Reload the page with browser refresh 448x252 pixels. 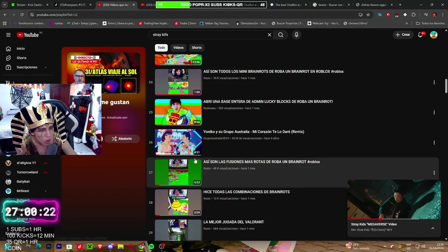[22, 15]
